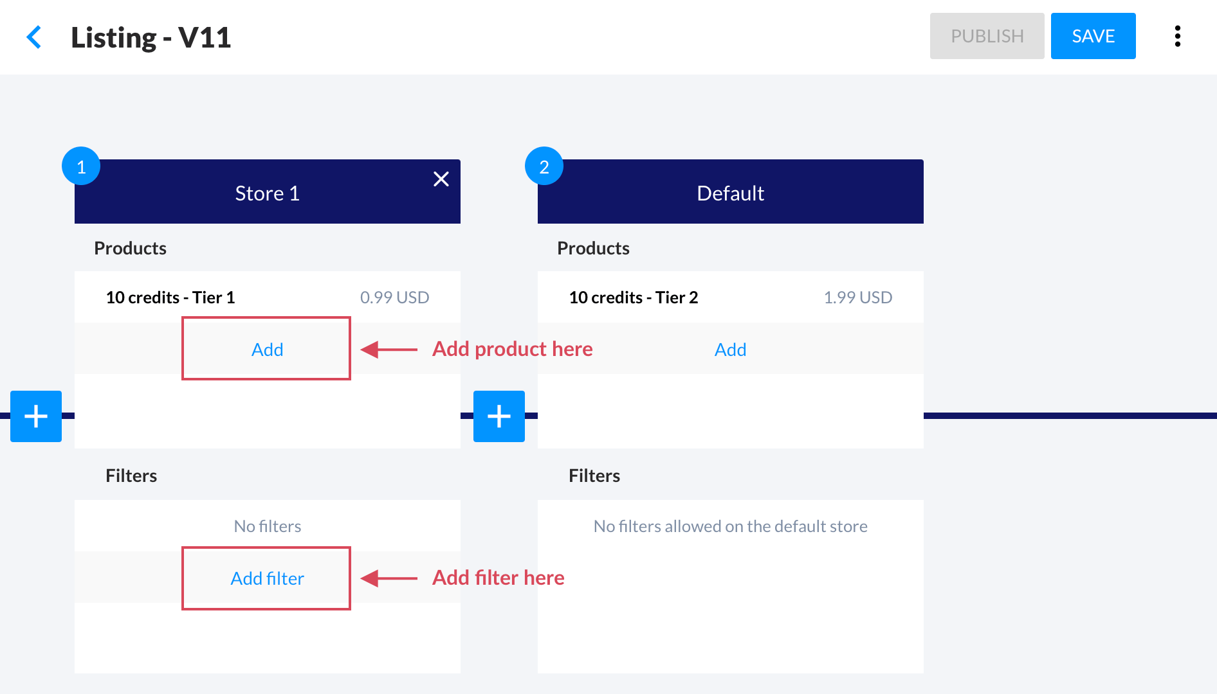This screenshot has height=694, width=1217.
Task: Go back using the blue back arrow
Action: click(34, 37)
